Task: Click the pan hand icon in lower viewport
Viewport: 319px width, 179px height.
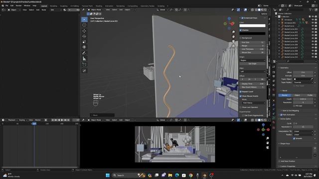Action: [268, 143]
